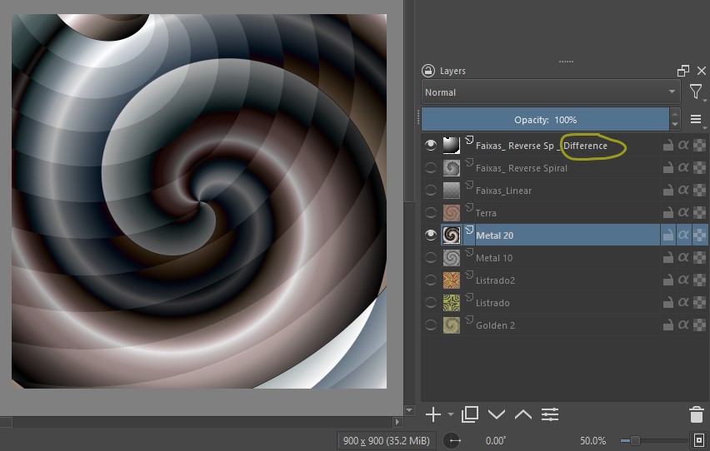This screenshot has height=451, width=710.
Task: Click the lock icon on Metal 20 layer
Action: click(x=667, y=235)
